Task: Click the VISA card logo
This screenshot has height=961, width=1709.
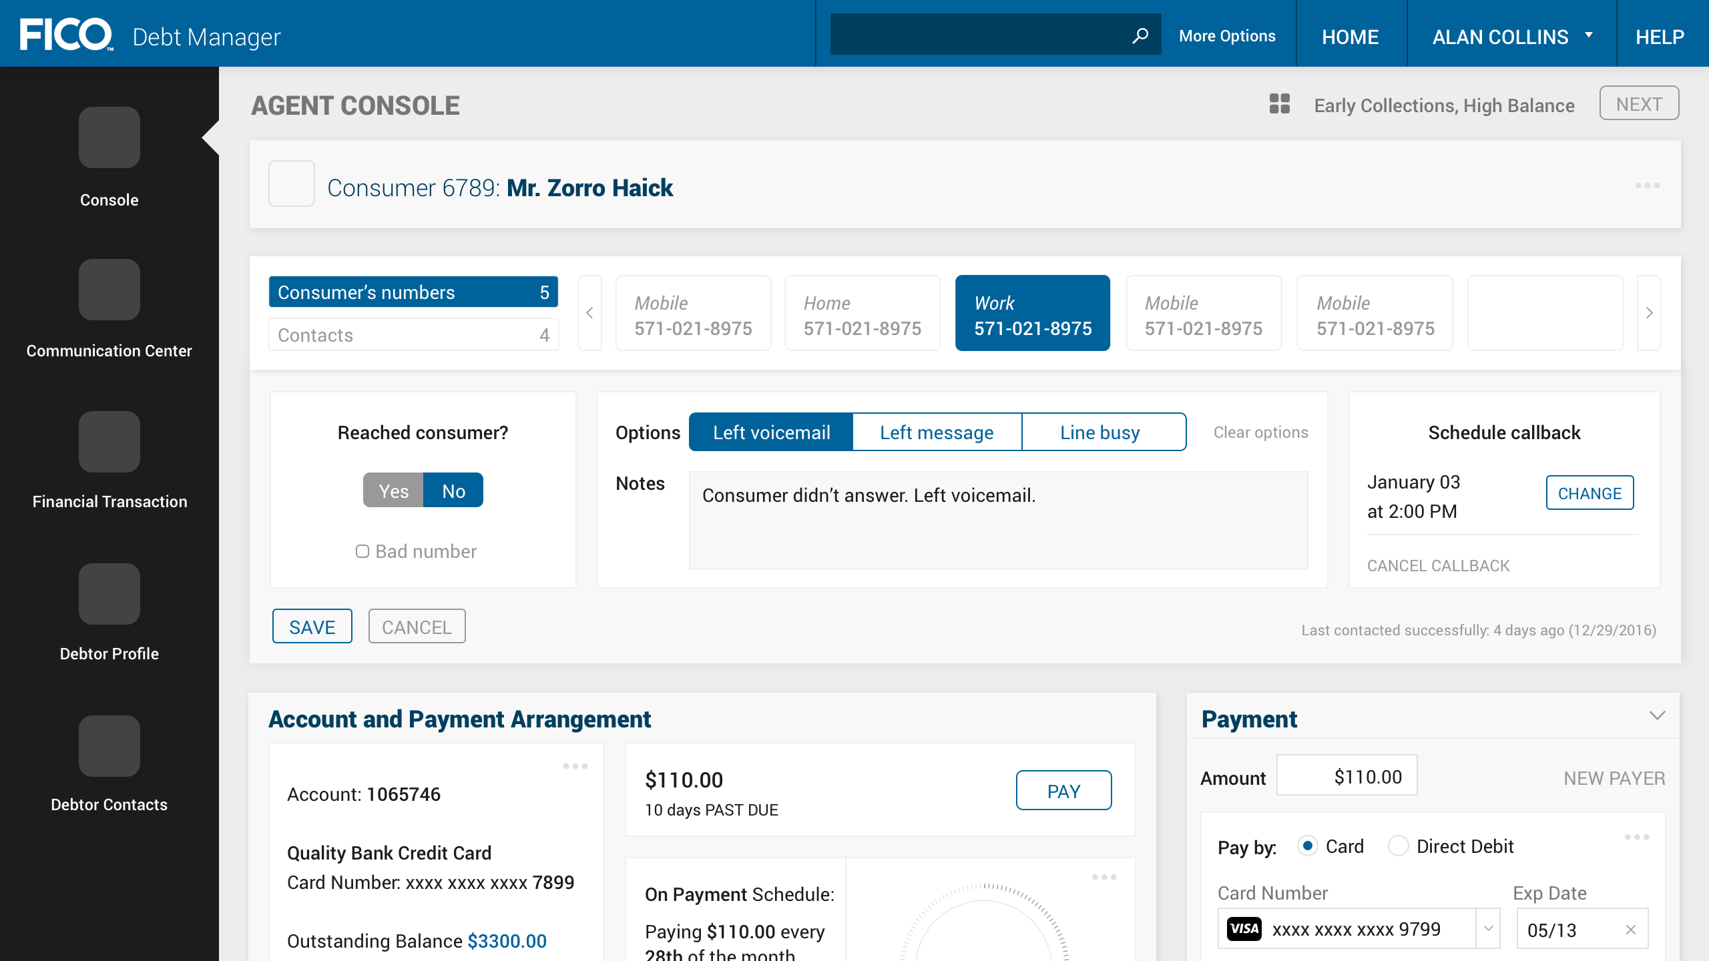Action: point(1244,929)
